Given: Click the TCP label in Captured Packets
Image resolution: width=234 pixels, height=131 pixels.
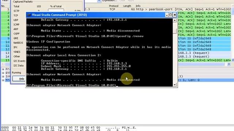Looking at the screenshot, I should [16, 15].
